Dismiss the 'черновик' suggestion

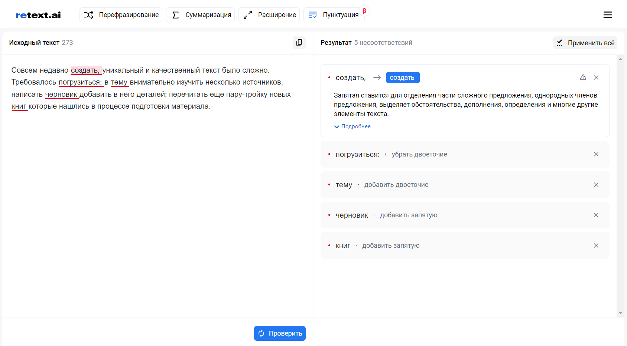(596, 215)
